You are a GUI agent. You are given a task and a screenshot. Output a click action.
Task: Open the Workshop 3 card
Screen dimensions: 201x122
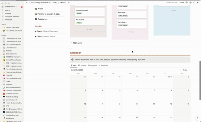131,14
